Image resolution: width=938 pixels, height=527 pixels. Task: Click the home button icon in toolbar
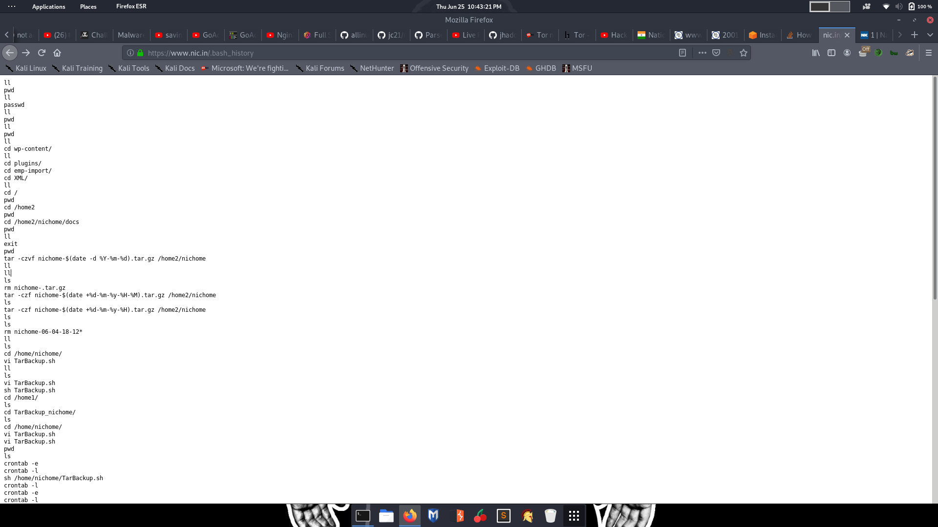tap(57, 53)
